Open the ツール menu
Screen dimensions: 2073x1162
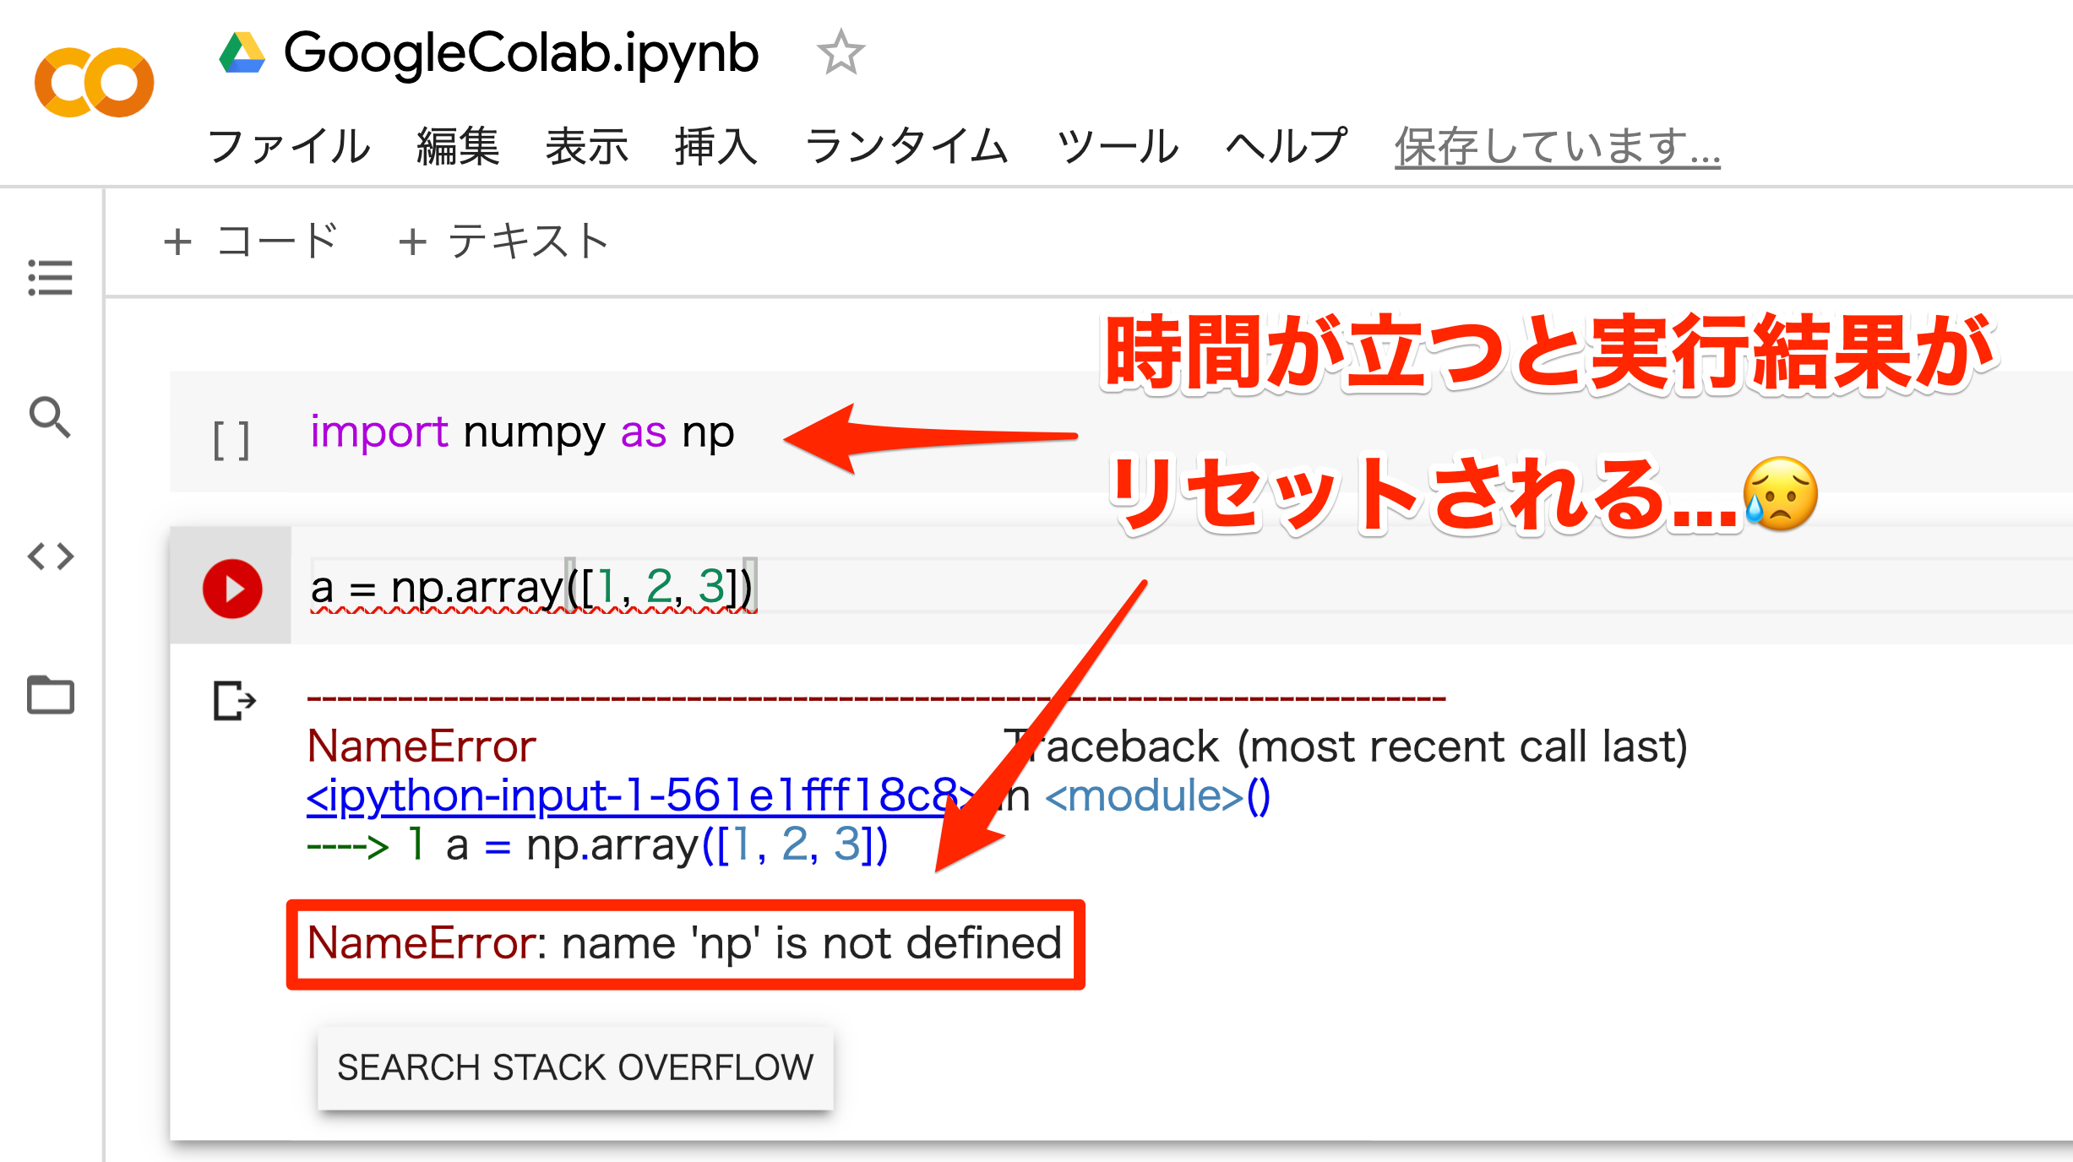point(1117,147)
